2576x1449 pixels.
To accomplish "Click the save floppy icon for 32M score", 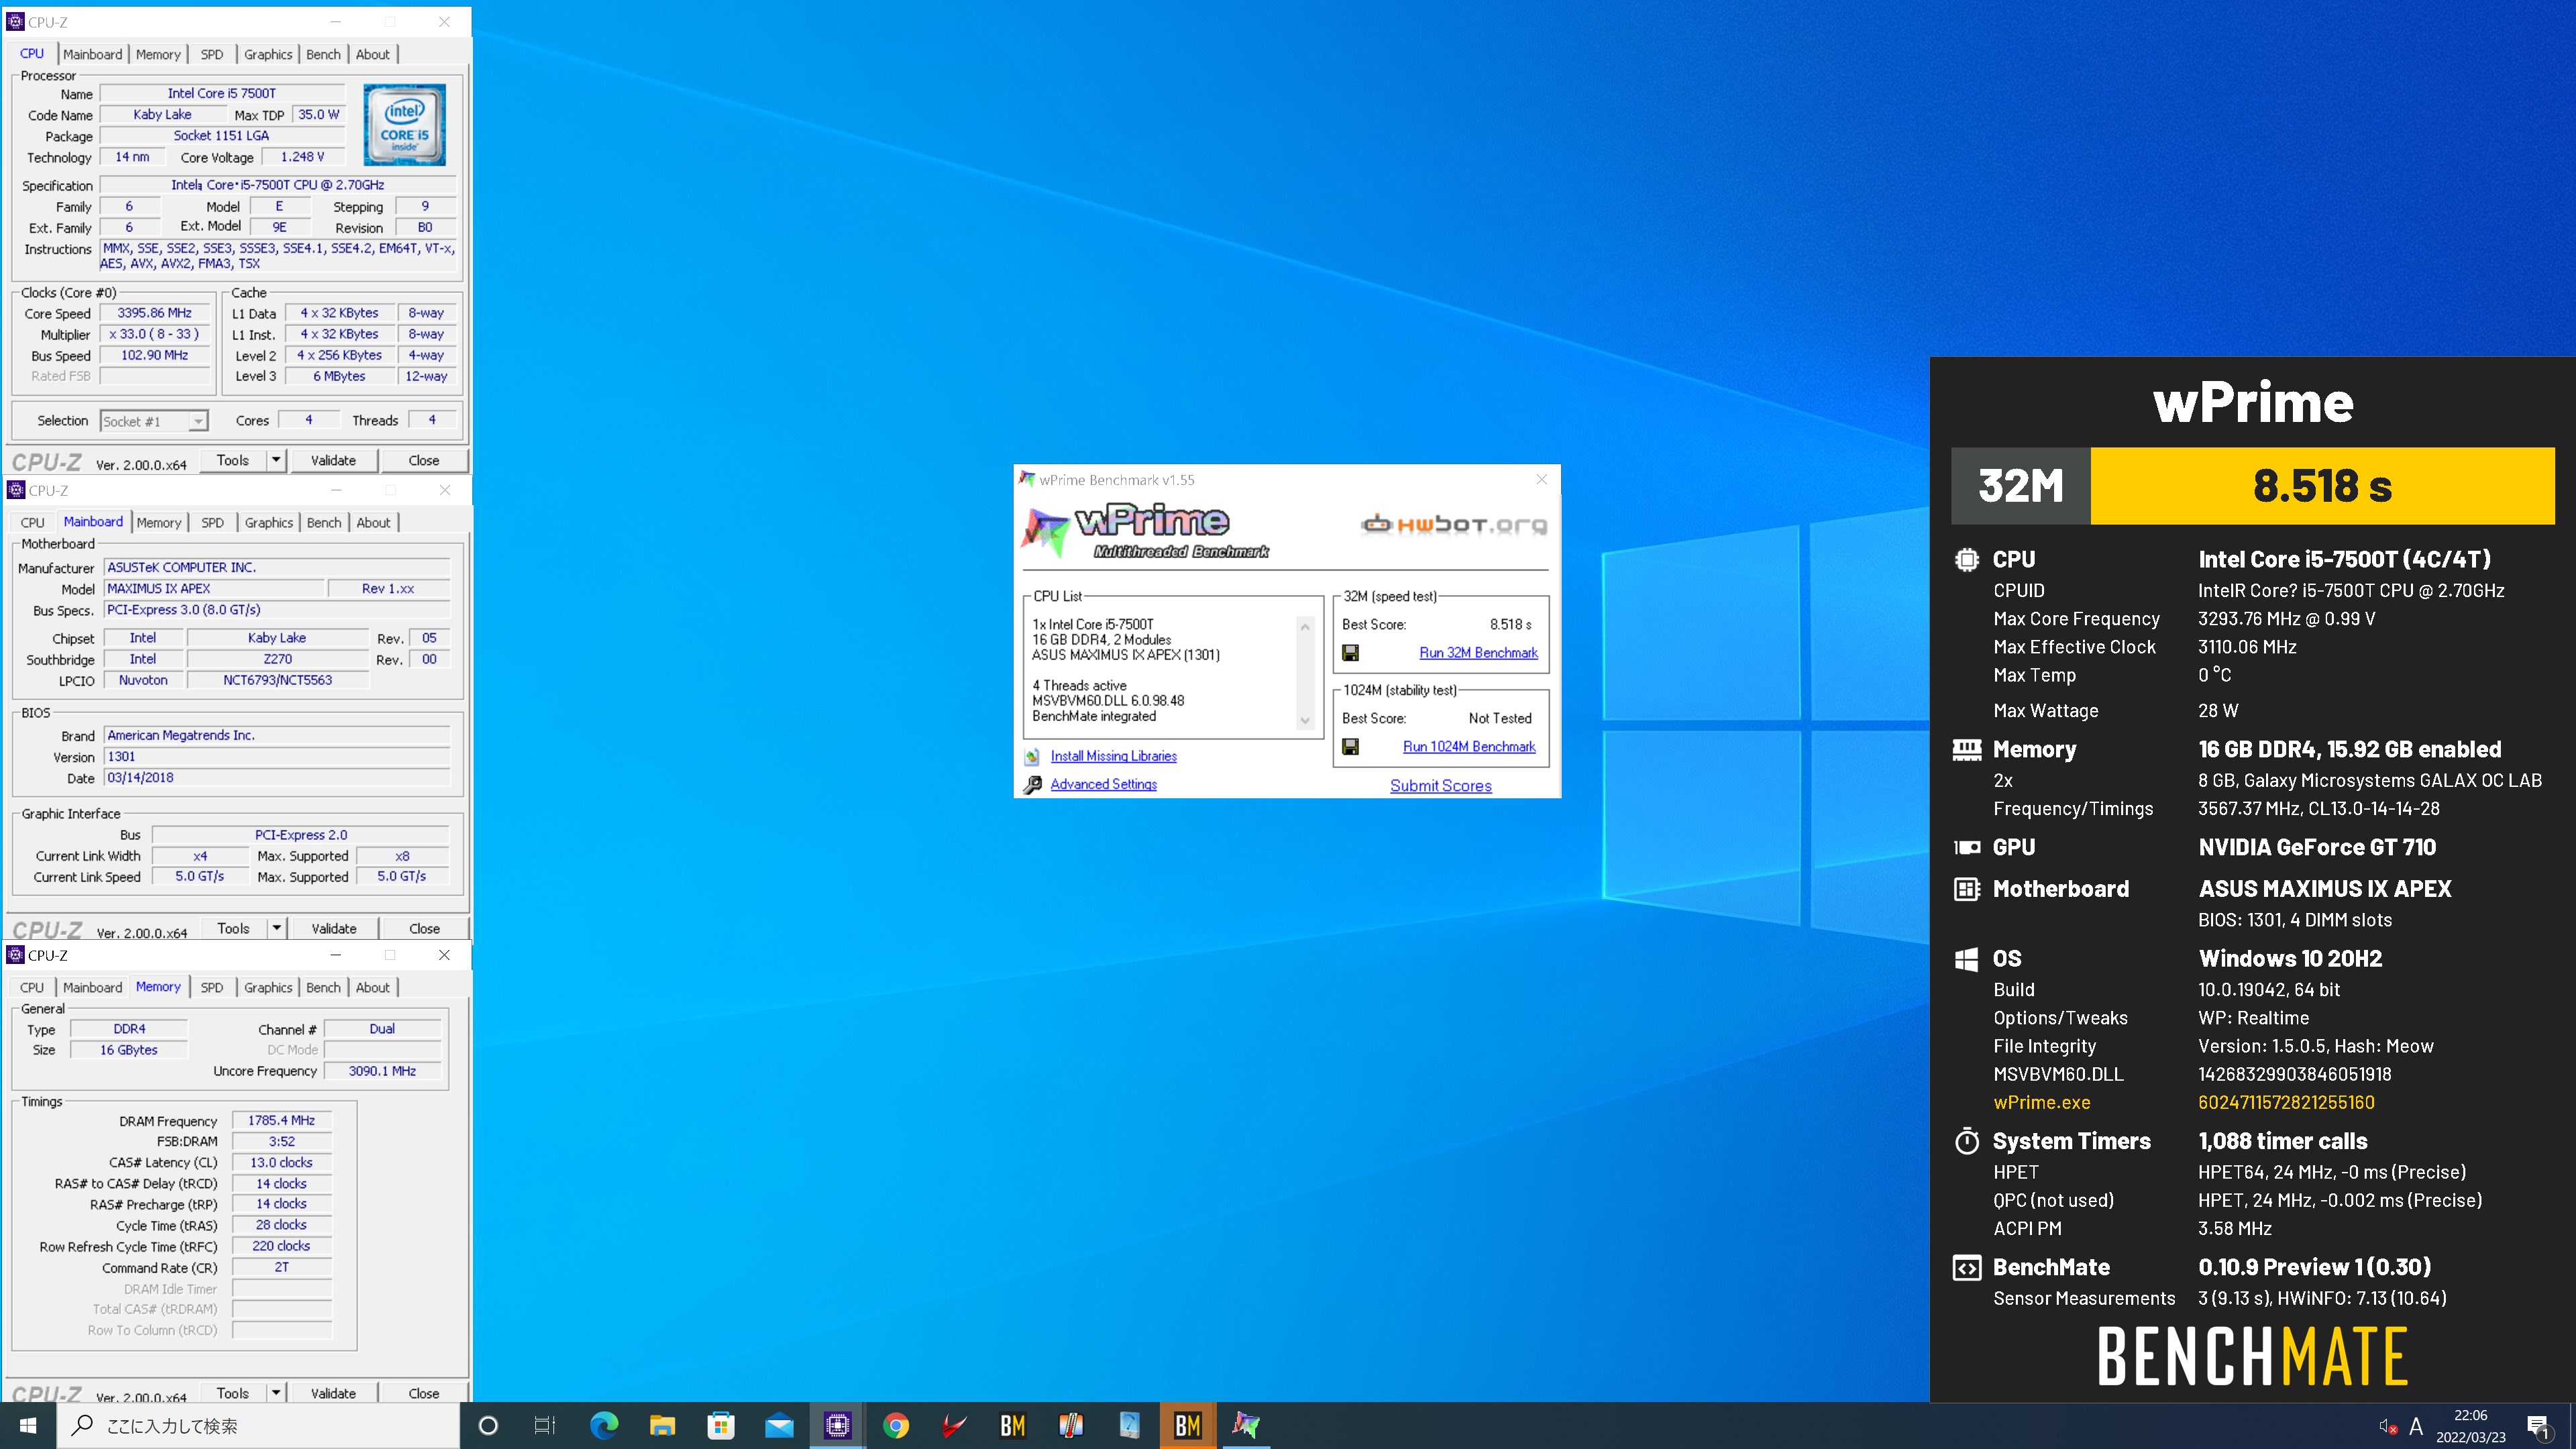I will coord(1350,653).
